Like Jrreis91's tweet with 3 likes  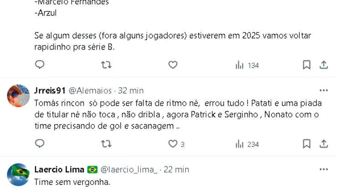(x=173, y=144)
